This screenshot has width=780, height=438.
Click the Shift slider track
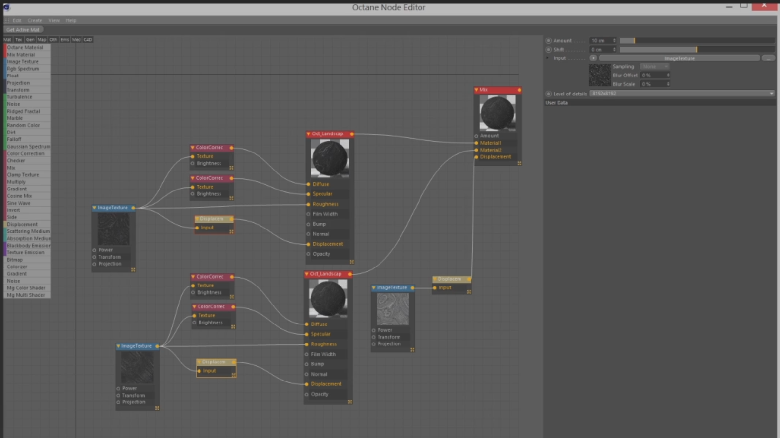(x=697, y=49)
